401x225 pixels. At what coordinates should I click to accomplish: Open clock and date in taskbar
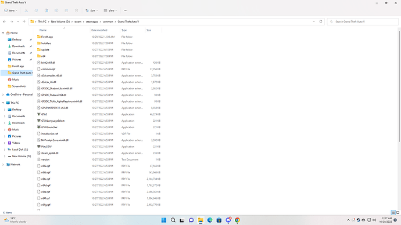pyautogui.click(x=385, y=220)
